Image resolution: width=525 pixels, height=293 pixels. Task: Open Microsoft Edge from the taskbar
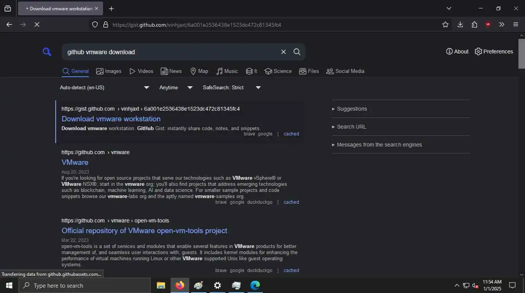pos(255,285)
